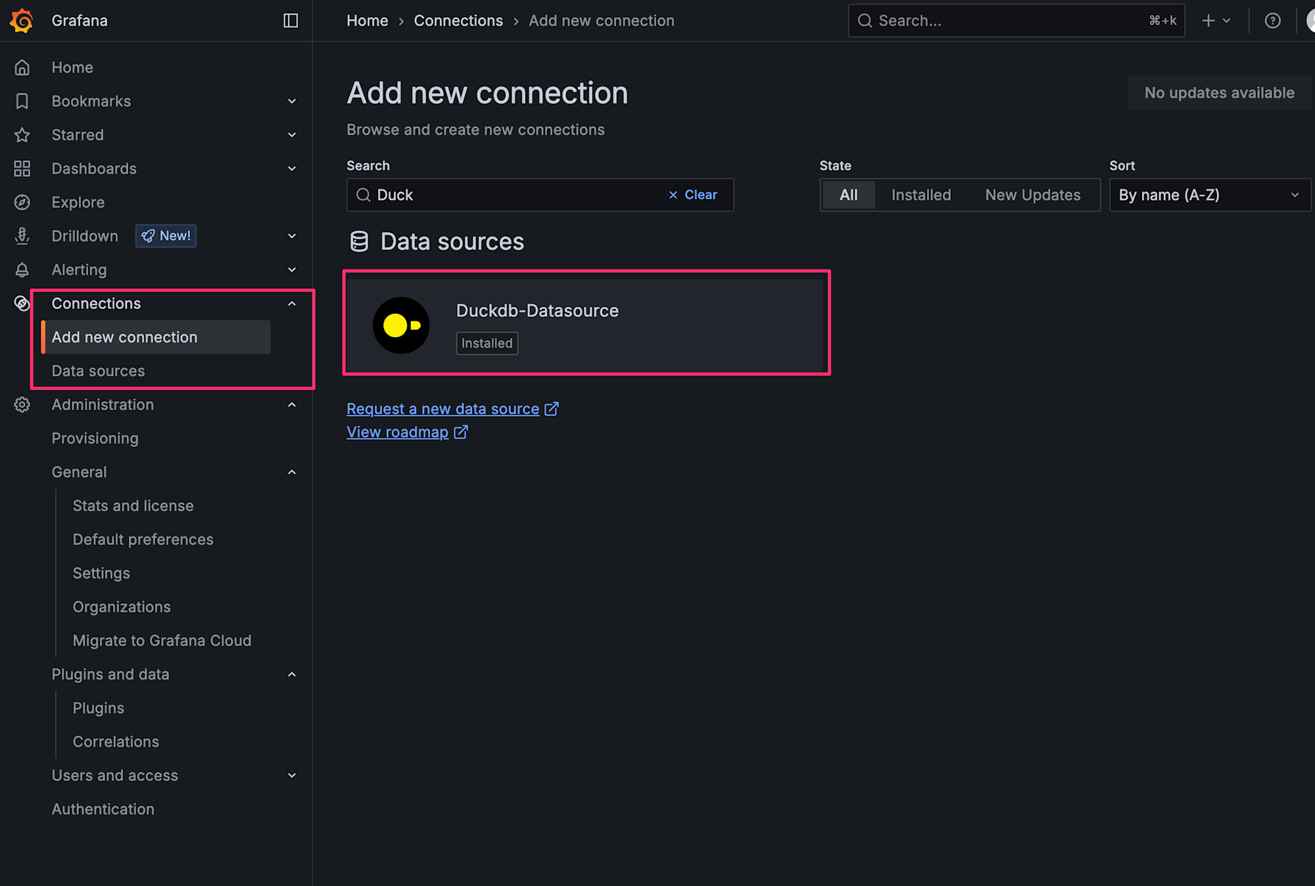Select the Installed state filter
The image size is (1315, 886).
pyautogui.click(x=921, y=195)
